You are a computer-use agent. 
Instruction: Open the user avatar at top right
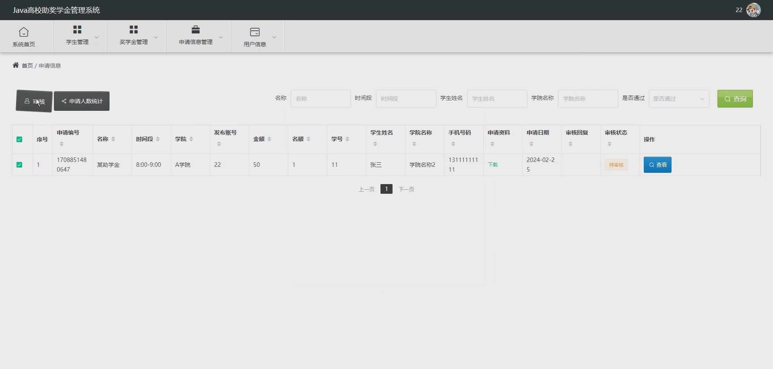753,10
